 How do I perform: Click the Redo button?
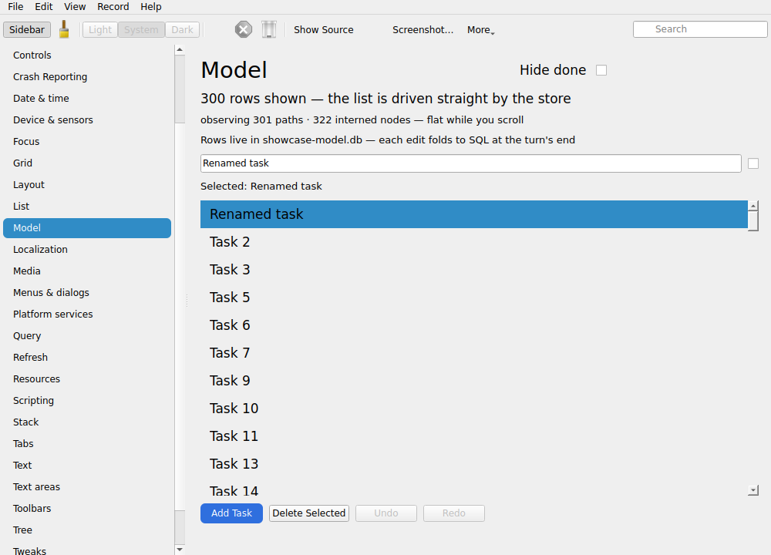coord(453,513)
